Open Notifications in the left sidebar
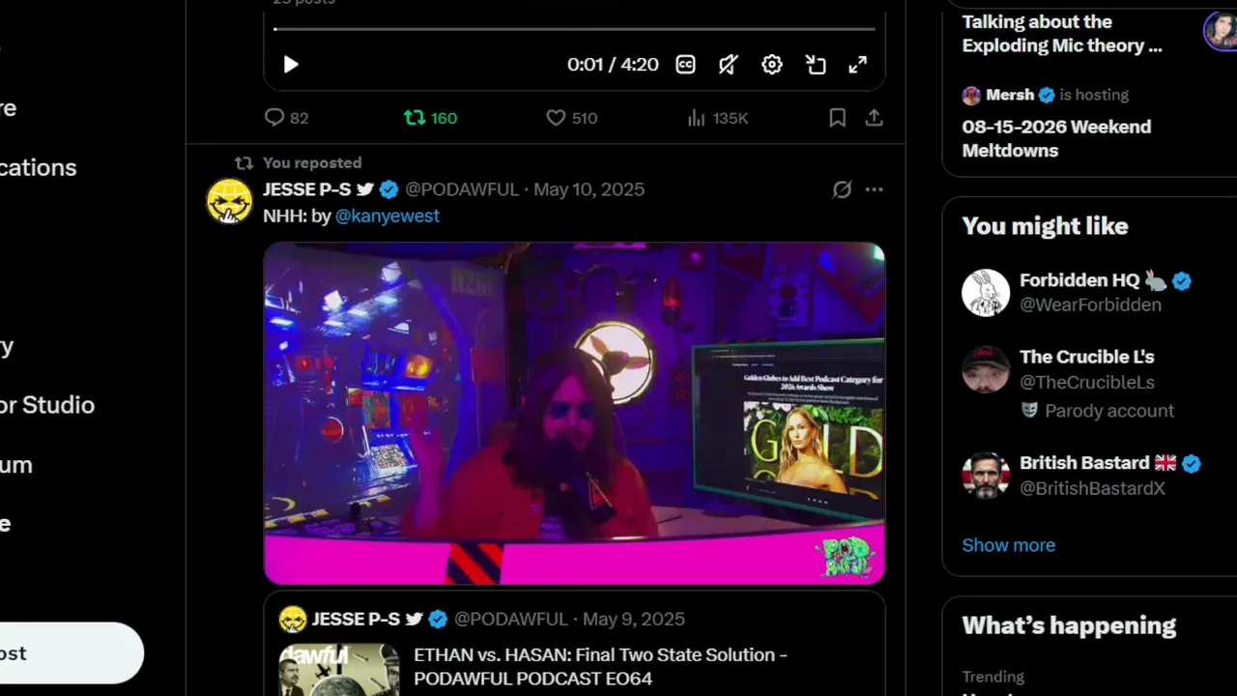The image size is (1237, 696). [x=38, y=167]
